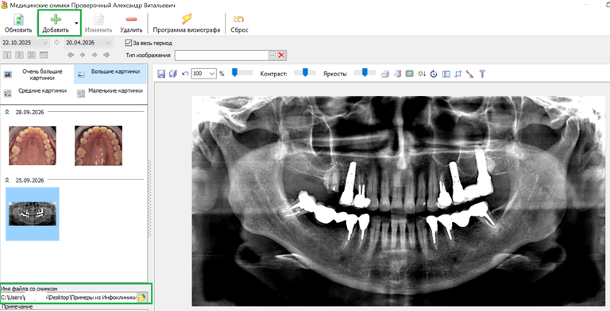
Task: Click the double left arrow period navigation
Action: click(71, 56)
